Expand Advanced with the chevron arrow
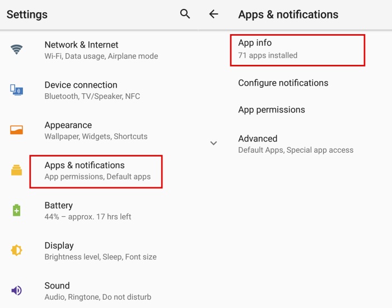Viewport: 392px width, 308px height. pos(213,143)
